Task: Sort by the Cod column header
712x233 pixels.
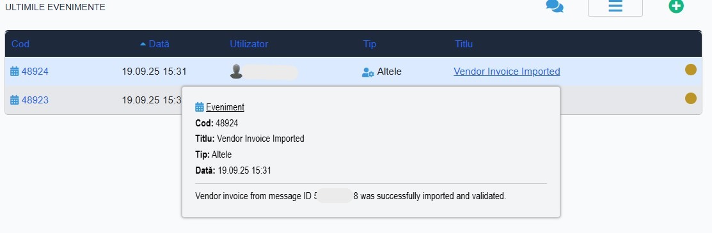Action: pyautogui.click(x=20, y=44)
